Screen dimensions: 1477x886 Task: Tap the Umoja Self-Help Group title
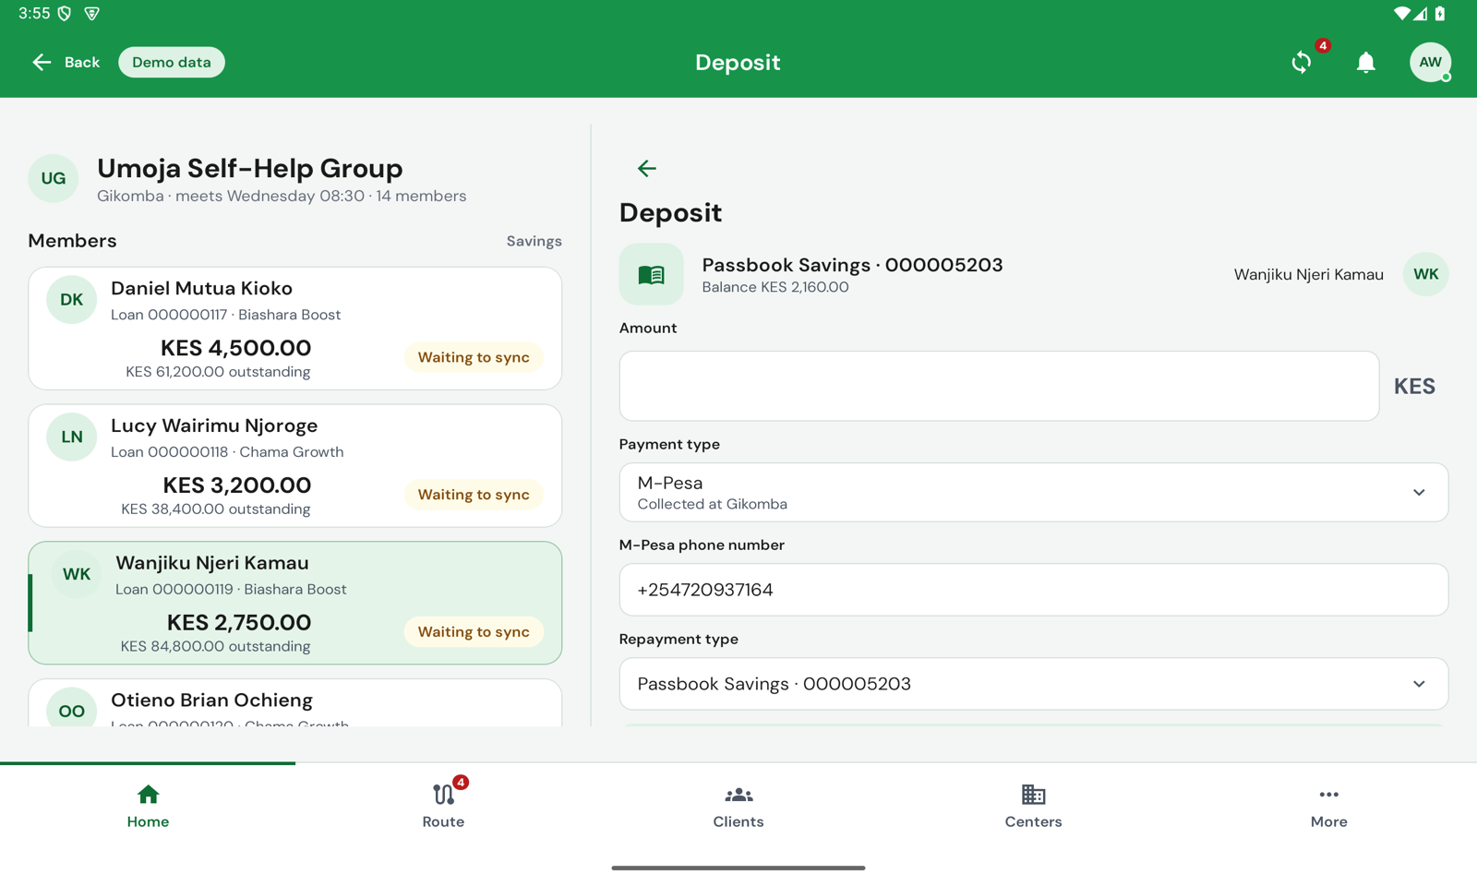pos(250,168)
